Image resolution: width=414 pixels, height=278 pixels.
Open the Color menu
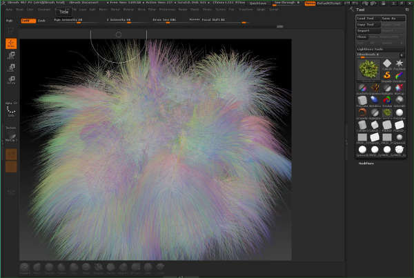pyautogui.click(x=30, y=9)
